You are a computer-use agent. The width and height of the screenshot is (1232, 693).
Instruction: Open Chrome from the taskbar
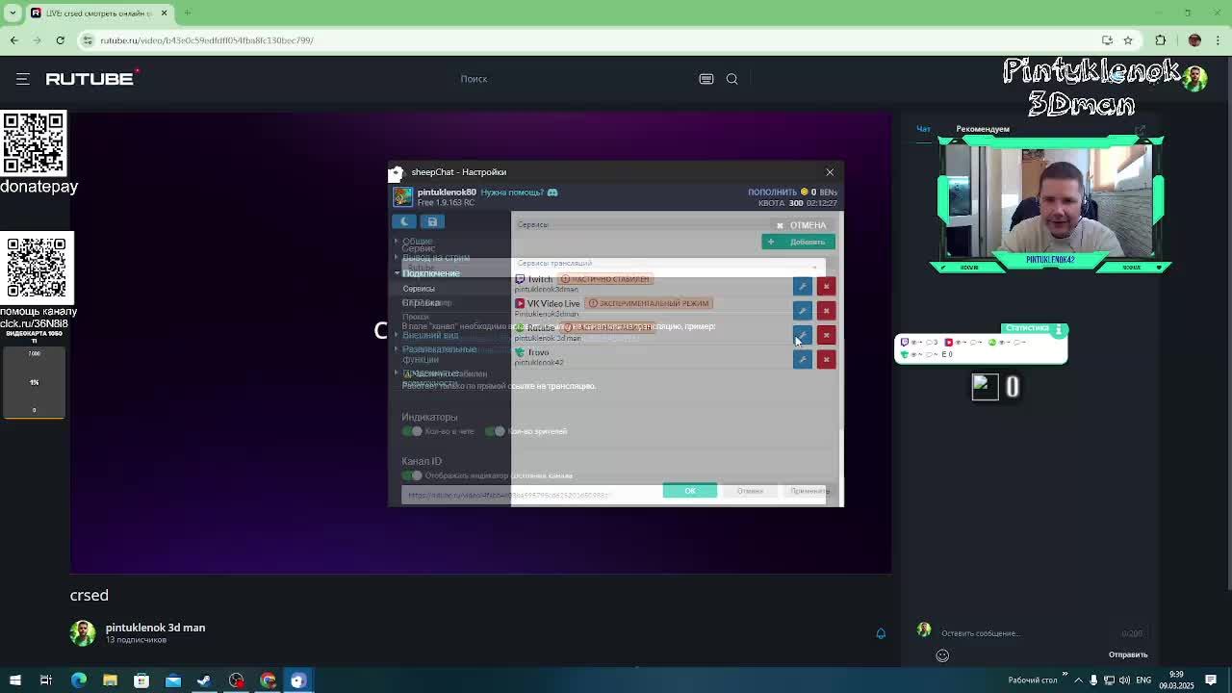pos(268,680)
